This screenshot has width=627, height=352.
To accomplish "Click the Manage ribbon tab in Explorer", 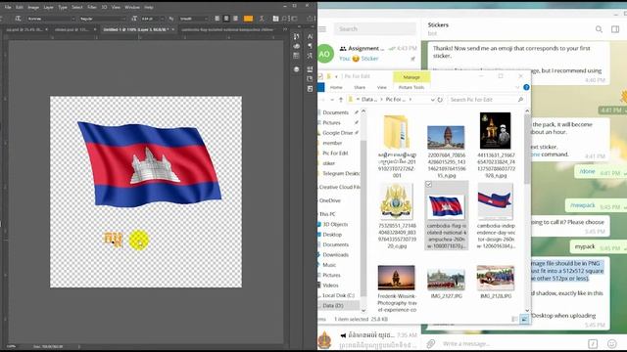I will point(411,77).
